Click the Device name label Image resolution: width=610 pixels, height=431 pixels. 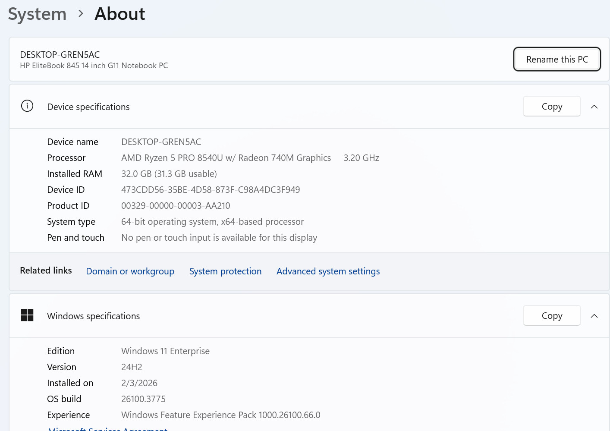tap(72, 142)
